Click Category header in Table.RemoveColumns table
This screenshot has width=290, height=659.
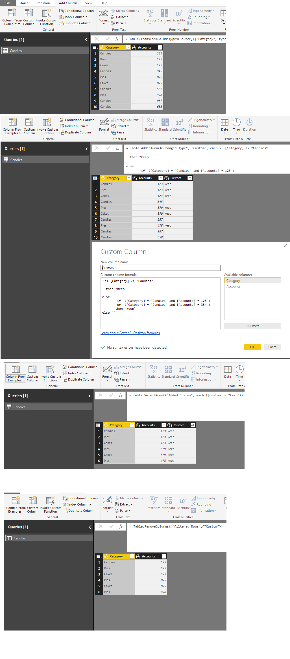pos(116,556)
